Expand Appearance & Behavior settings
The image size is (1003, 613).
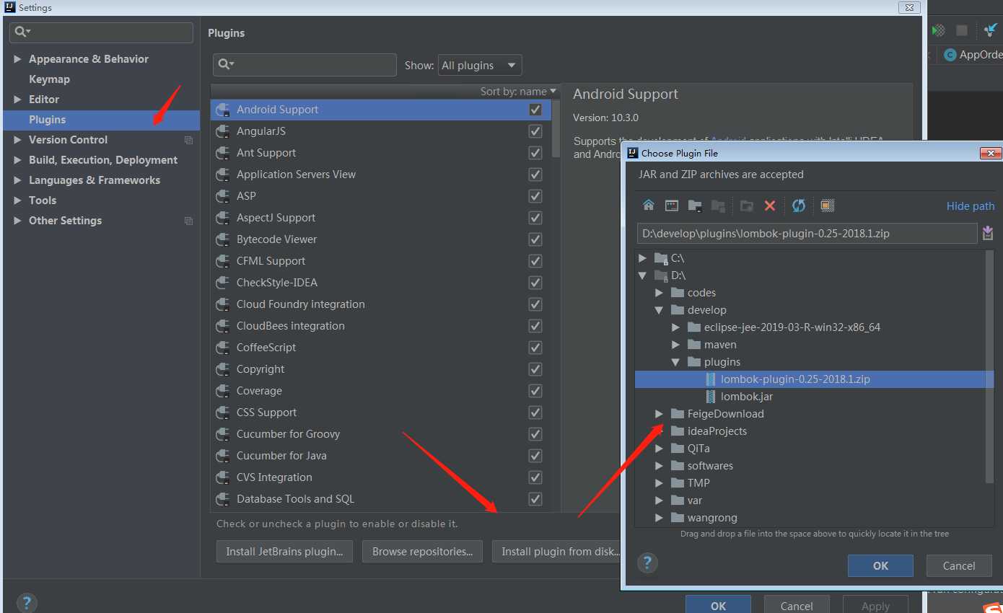coord(17,59)
